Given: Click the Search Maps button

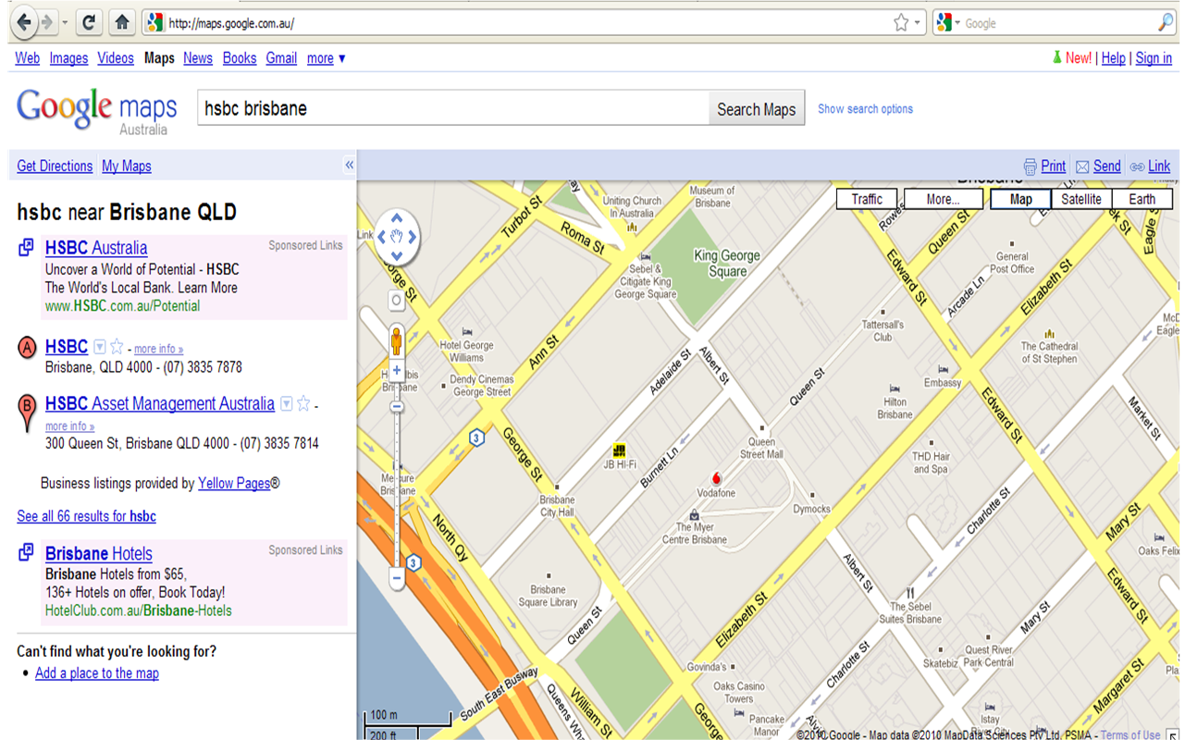Looking at the screenshot, I should [757, 108].
